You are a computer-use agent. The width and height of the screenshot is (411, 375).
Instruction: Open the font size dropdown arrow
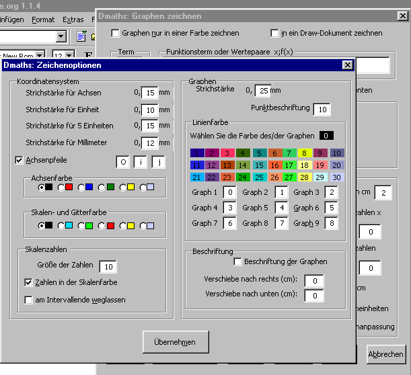(69, 54)
